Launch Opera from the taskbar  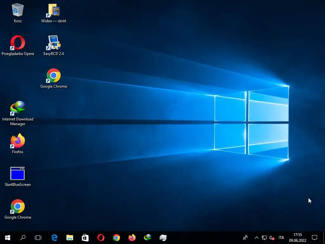click(101, 238)
